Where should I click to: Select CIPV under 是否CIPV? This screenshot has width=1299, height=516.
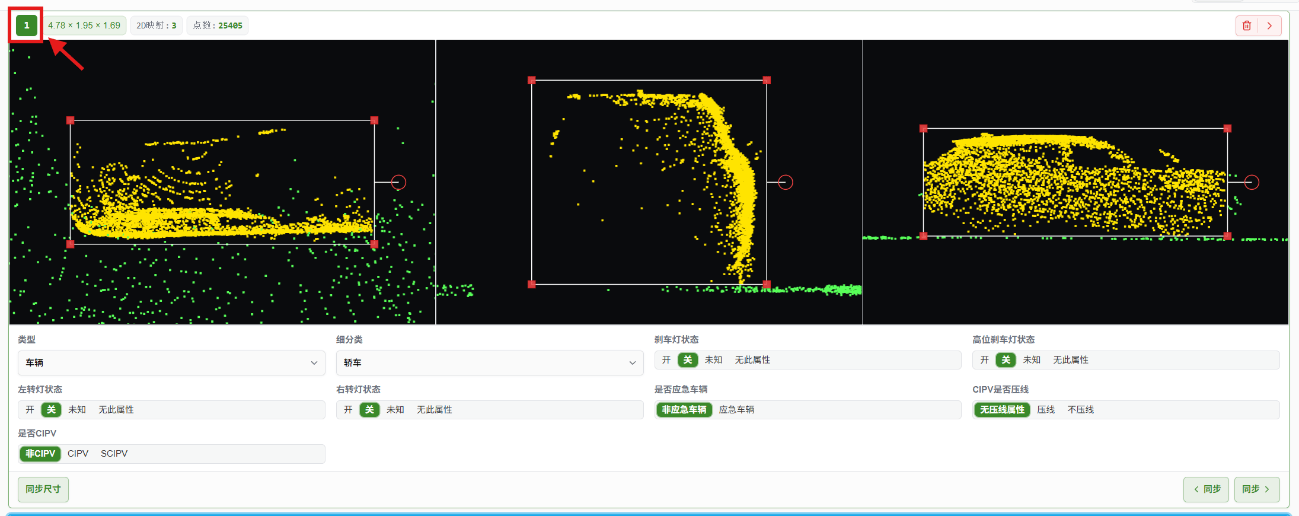(x=78, y=454)
